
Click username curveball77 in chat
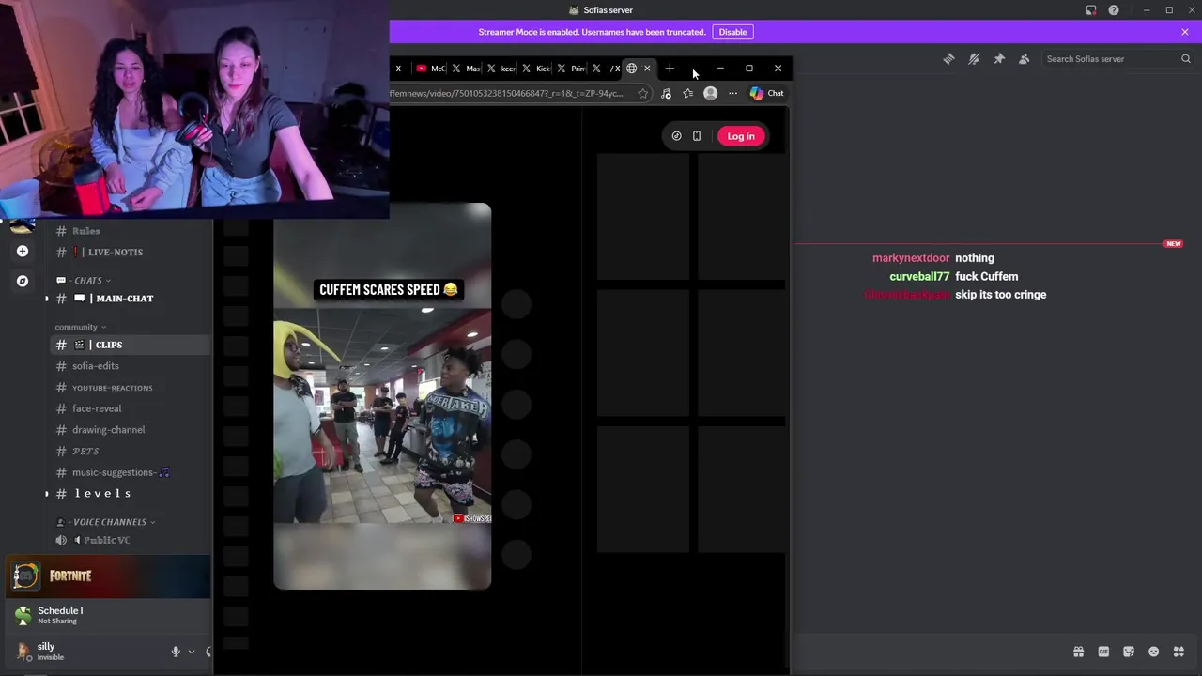pos(919,277)
